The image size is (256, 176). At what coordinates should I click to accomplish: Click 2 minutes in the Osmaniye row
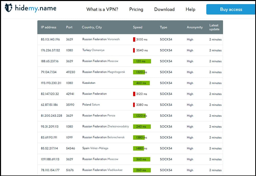215,50
